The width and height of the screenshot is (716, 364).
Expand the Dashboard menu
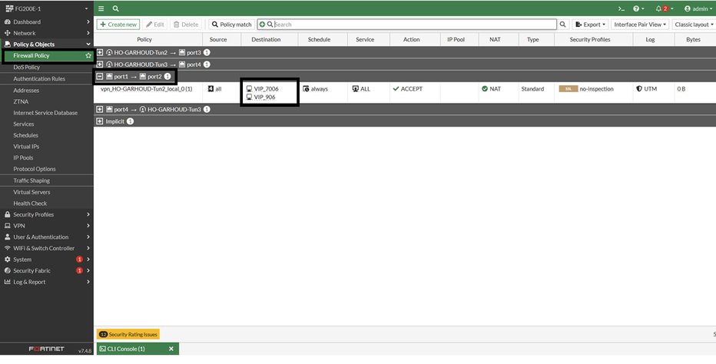(x=47, y=22)
